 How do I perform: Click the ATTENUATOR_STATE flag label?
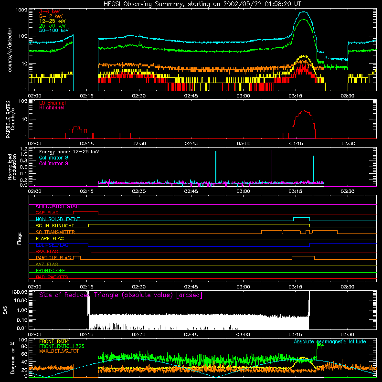coord(58,207)
